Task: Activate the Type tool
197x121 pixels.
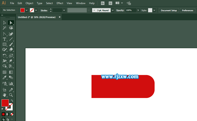Action: pos(4,39)
